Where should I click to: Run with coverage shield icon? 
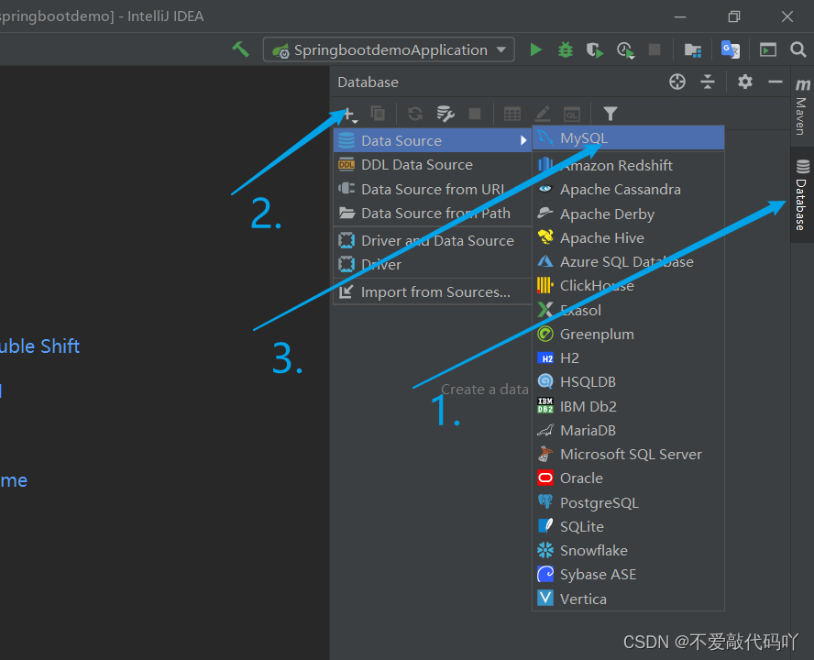[x=595, y=49]
